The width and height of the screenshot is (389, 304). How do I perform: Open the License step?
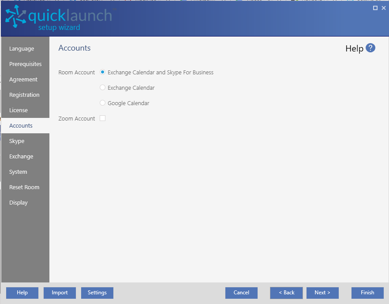click(x=25, y=110)
